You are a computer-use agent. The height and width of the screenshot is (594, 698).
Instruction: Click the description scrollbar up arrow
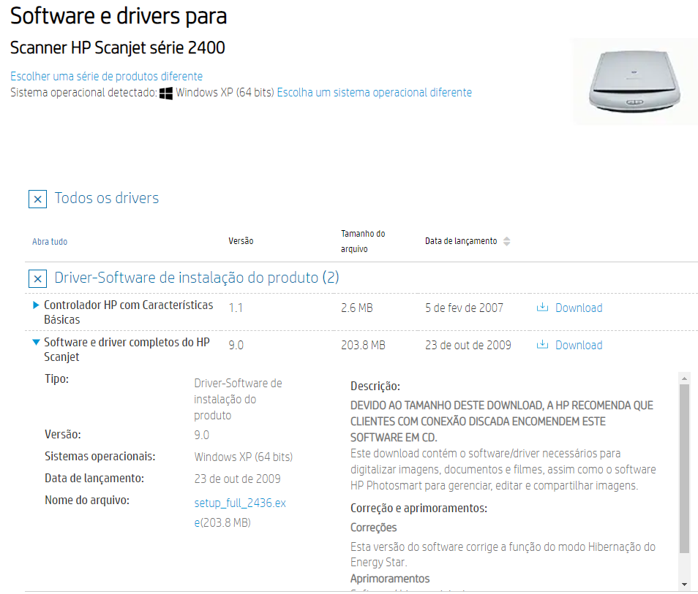point(684,378)
